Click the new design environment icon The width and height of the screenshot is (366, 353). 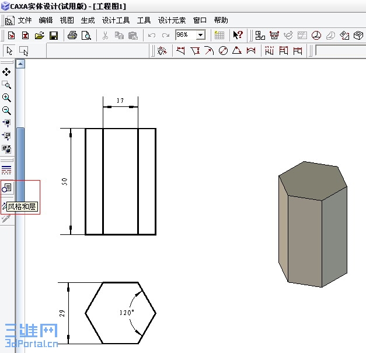click(x=25, y=36)
